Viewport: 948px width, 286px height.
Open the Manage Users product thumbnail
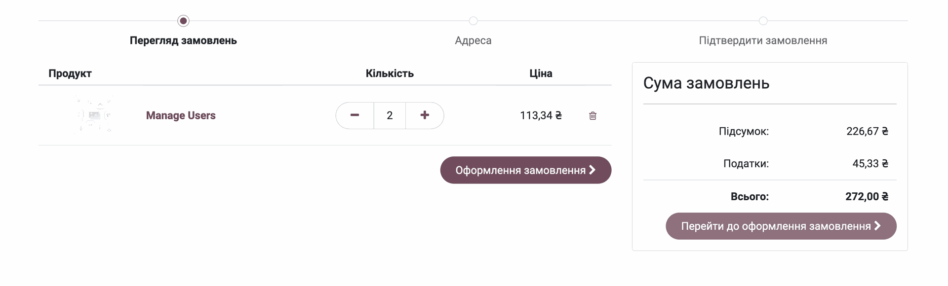coord(94,115)
